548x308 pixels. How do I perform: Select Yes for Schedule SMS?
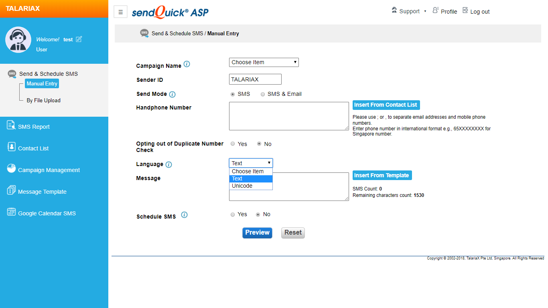233,215
